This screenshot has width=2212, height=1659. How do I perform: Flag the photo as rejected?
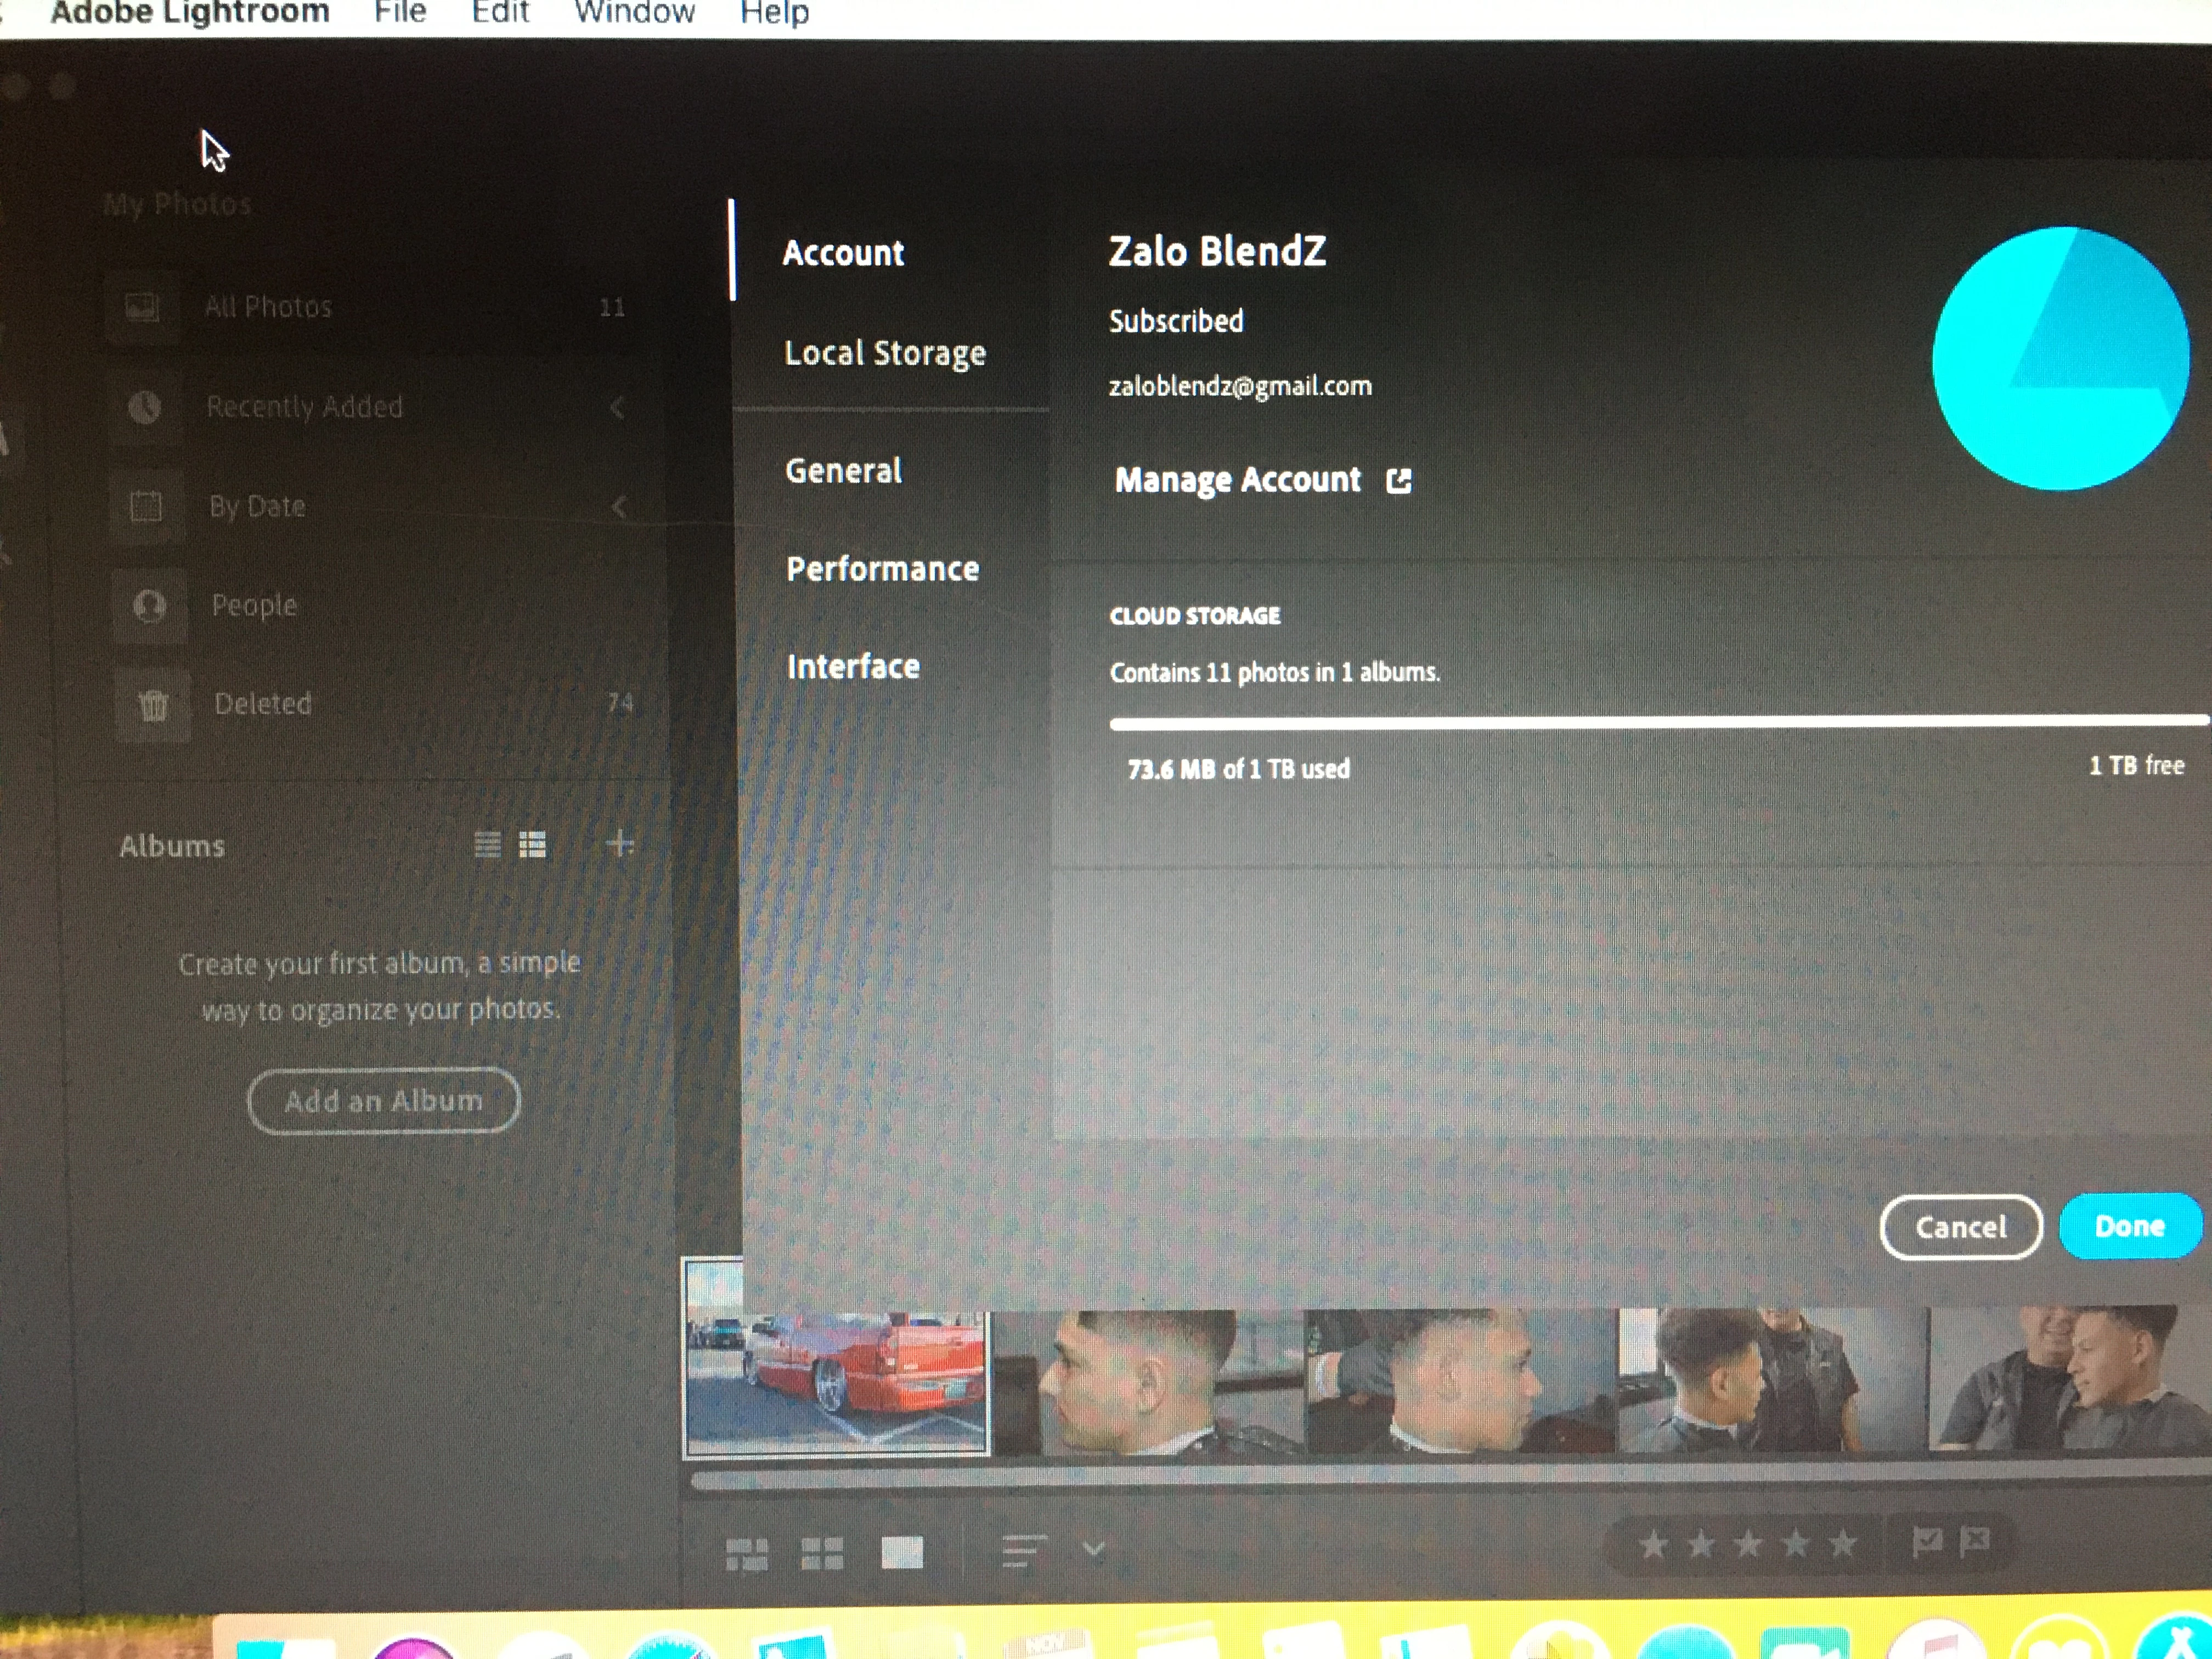1974,1541
